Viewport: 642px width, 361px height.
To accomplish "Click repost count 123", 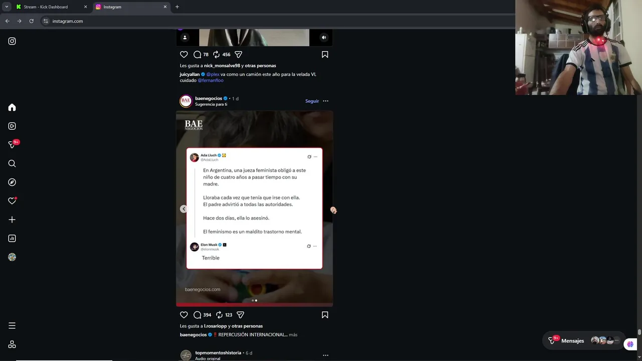I will [229, 315].
